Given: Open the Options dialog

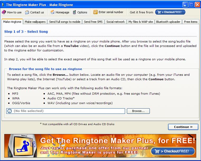Looking at the screenshot, I should tap(80, 12).
